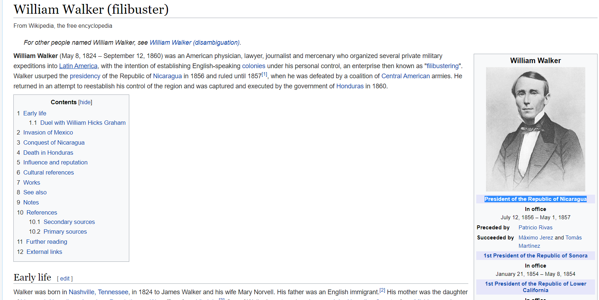Open Patricio Rivas link in infobox

[535, 228]
